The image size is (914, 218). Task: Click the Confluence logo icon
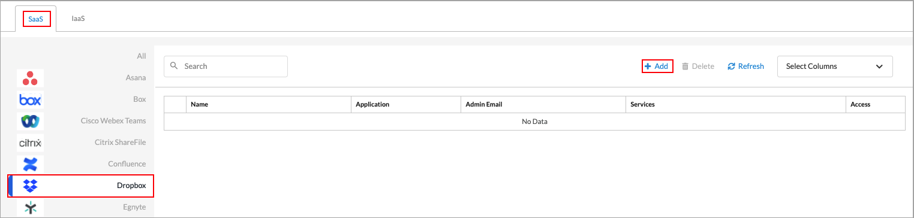pos(30,164)
